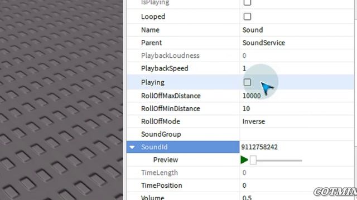Edit the RollOffMinDistance value 10
Screen dimensions: 357x200
pyautogui.click(x=246, y=109)
